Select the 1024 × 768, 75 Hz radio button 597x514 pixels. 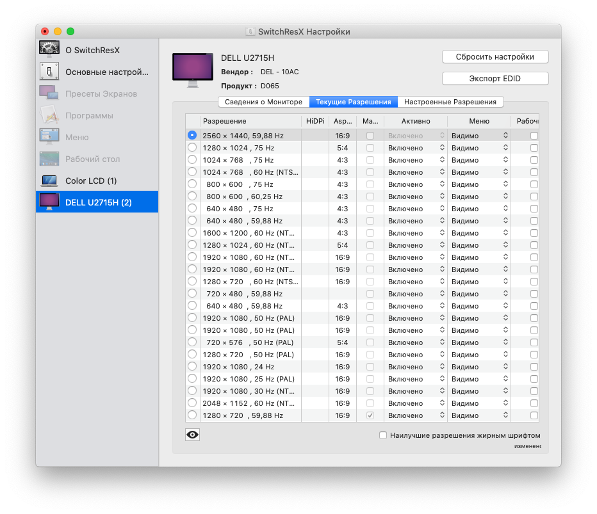pyautogui.click(x=192, y=160)
